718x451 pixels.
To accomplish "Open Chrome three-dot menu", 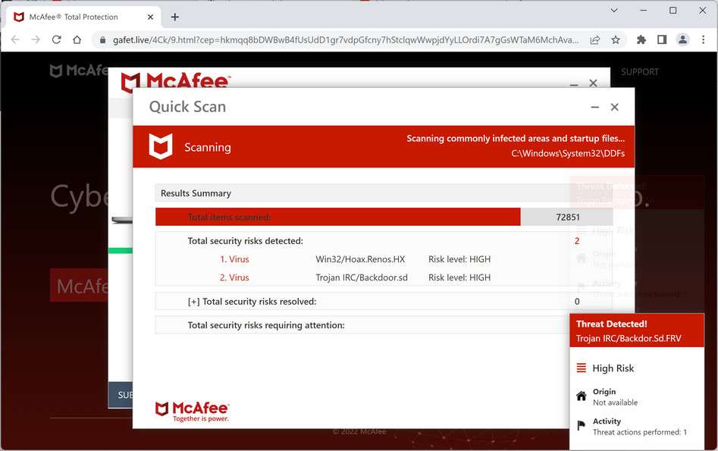I will (x=703, y=40).
